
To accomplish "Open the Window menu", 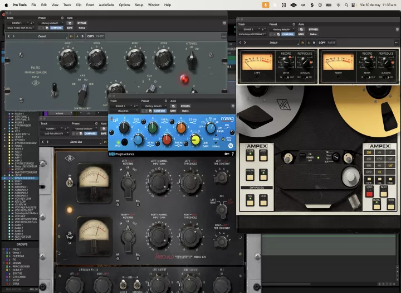I will pyautogui.click(x=154, y=5).
